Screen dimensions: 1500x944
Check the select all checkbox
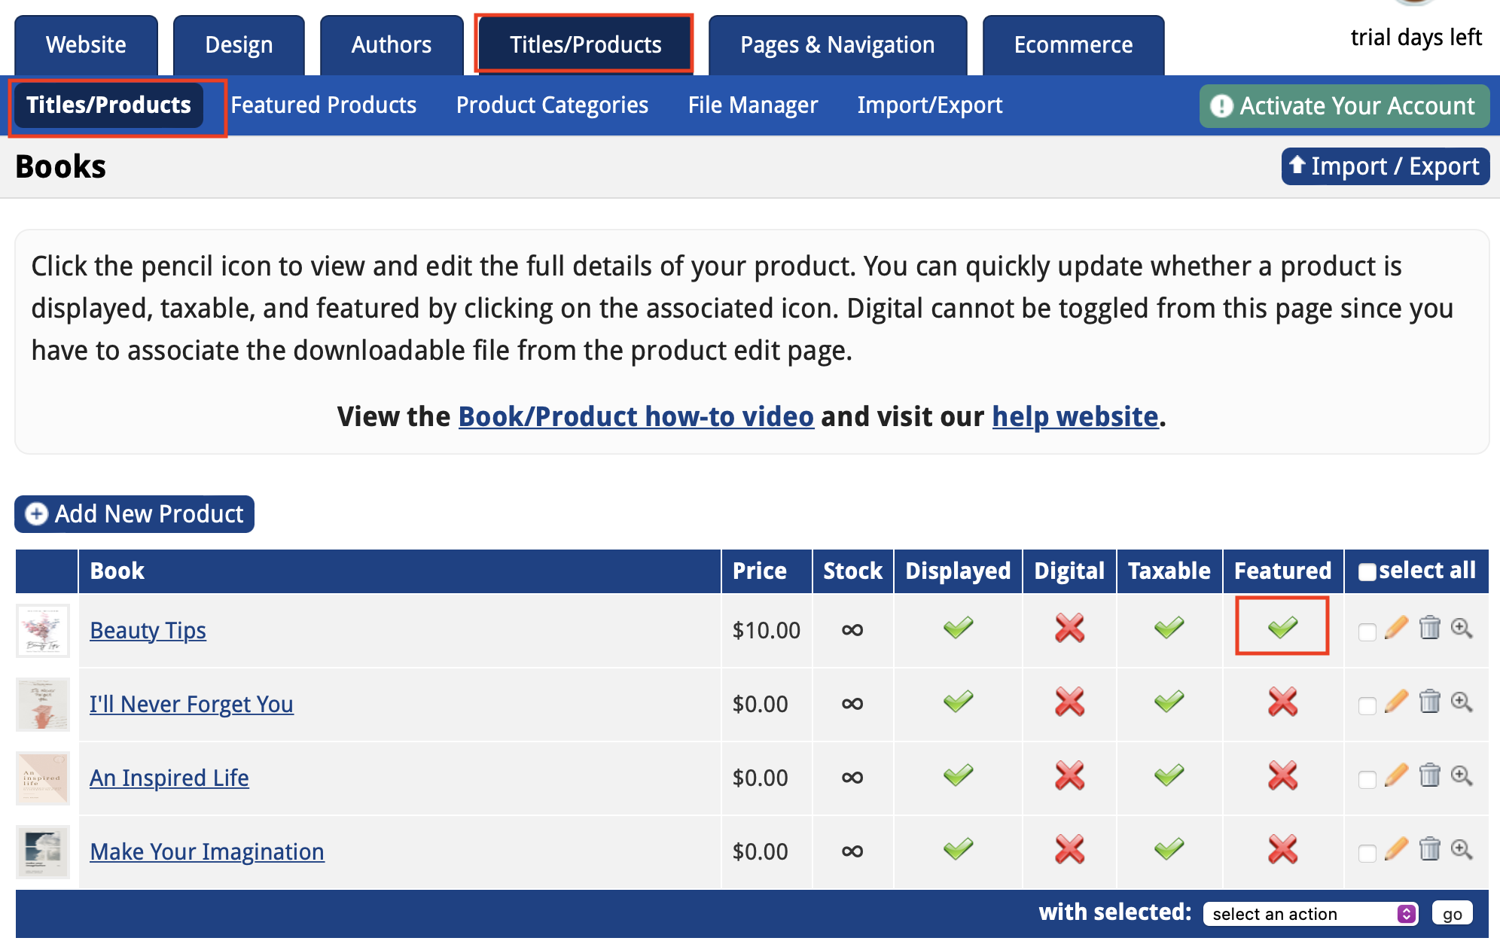(1367, 571)
